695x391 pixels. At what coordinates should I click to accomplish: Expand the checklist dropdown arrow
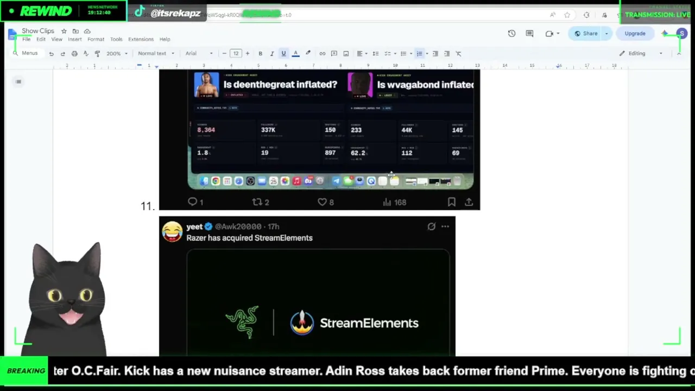[396, 54]
